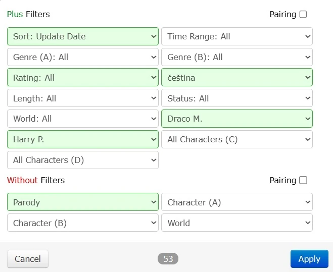333x272 pixels.
Task: Expand the Genre (B) dropdown
Action: click(x=237, y=57)
